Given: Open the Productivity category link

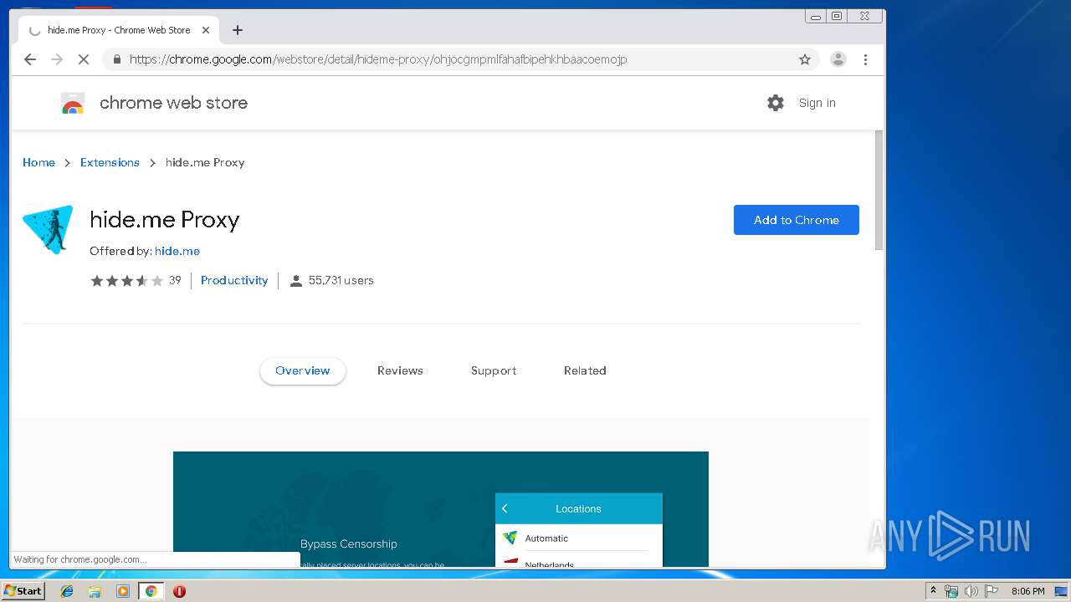Looking at the screenshot, I should (x=234, y=280).
